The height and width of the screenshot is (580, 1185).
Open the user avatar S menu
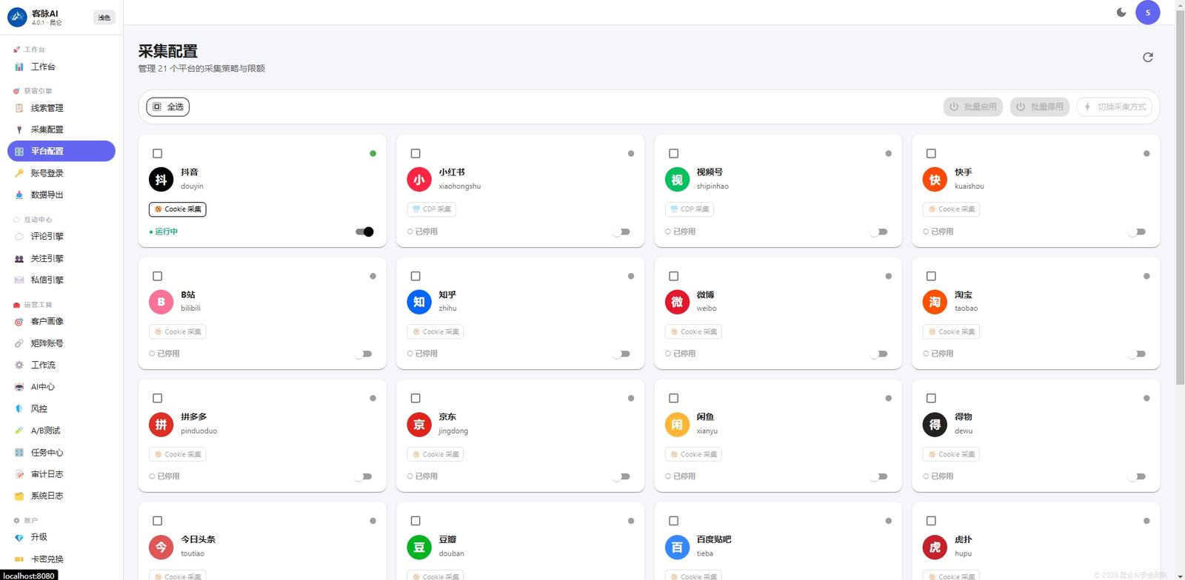1148,13
